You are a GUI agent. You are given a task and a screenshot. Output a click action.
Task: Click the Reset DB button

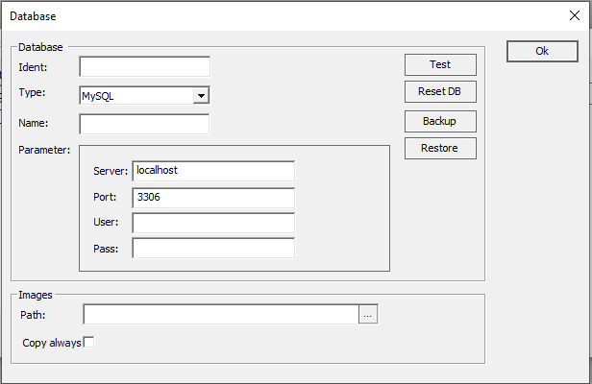pyautogui.click(x=440, y=93)
